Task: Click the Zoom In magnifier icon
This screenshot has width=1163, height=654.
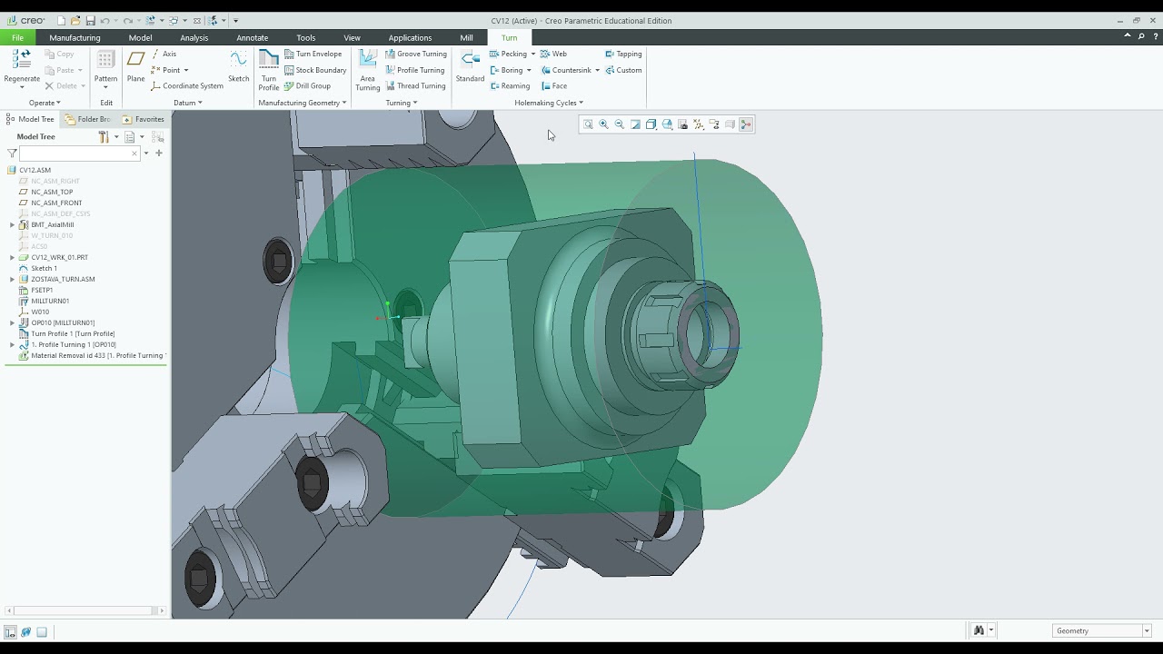Action: [x=603, y=124]
